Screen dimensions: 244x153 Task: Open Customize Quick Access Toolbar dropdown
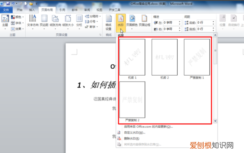pyautogui.click(x=37, y=4)
